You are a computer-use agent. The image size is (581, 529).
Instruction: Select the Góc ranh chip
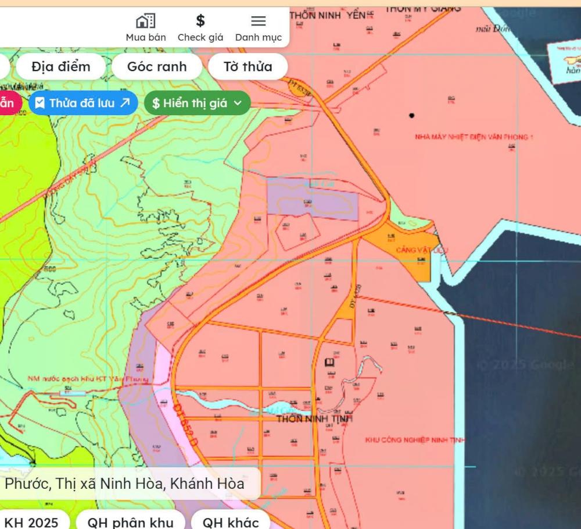(157, 66)
